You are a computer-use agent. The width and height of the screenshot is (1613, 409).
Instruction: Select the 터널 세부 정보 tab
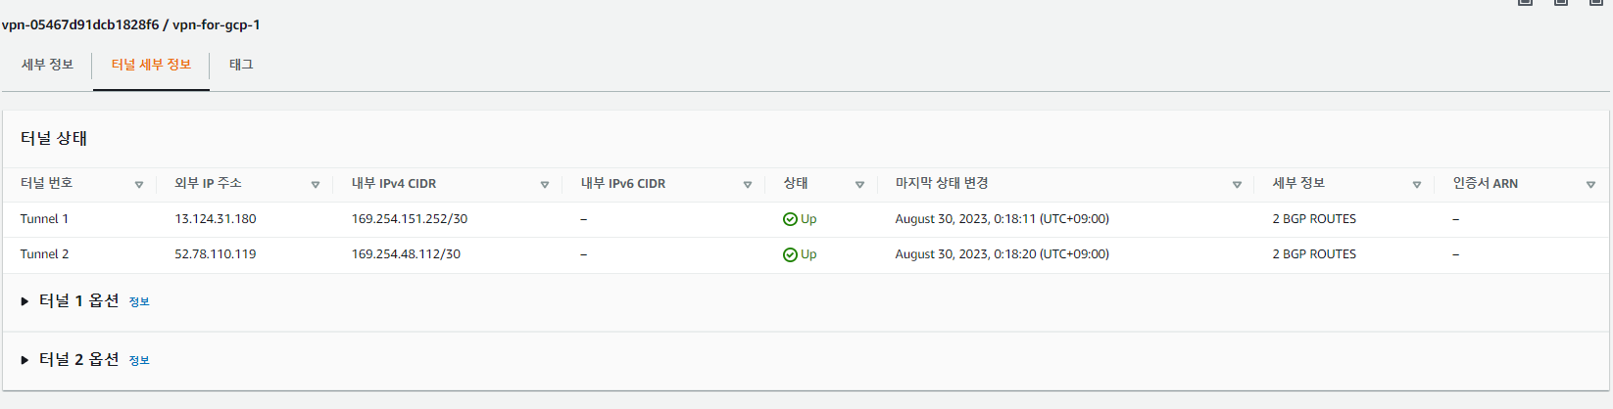click(151, 65)
